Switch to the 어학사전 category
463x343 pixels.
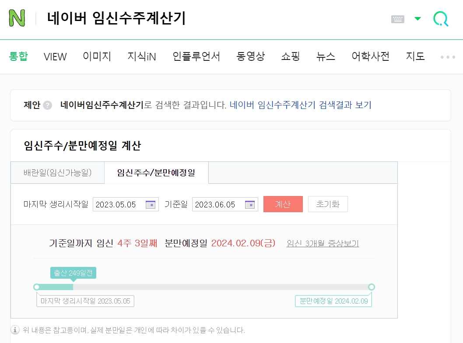pos(370,56)
